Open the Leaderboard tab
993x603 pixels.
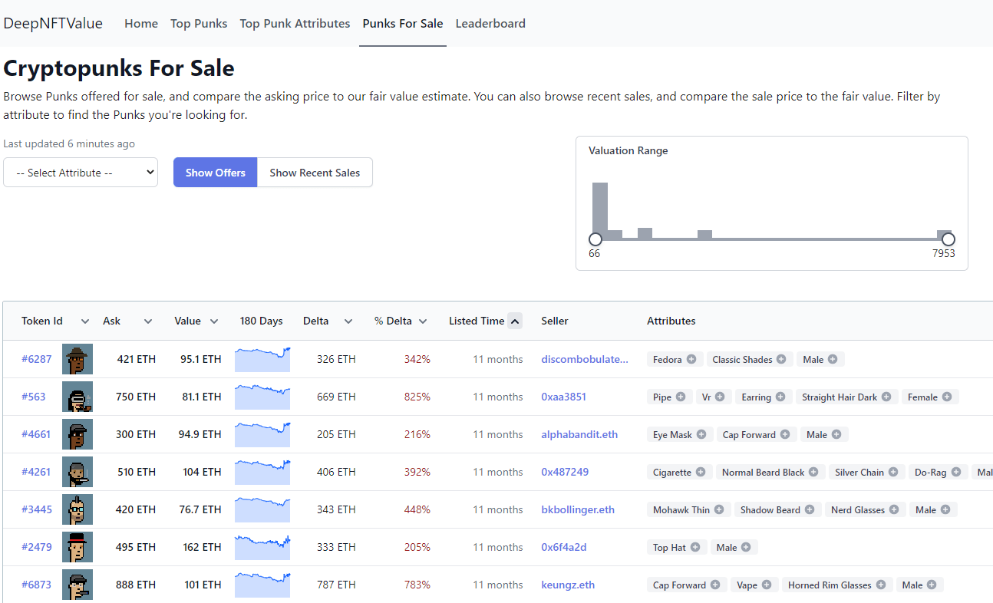[490, 24]
